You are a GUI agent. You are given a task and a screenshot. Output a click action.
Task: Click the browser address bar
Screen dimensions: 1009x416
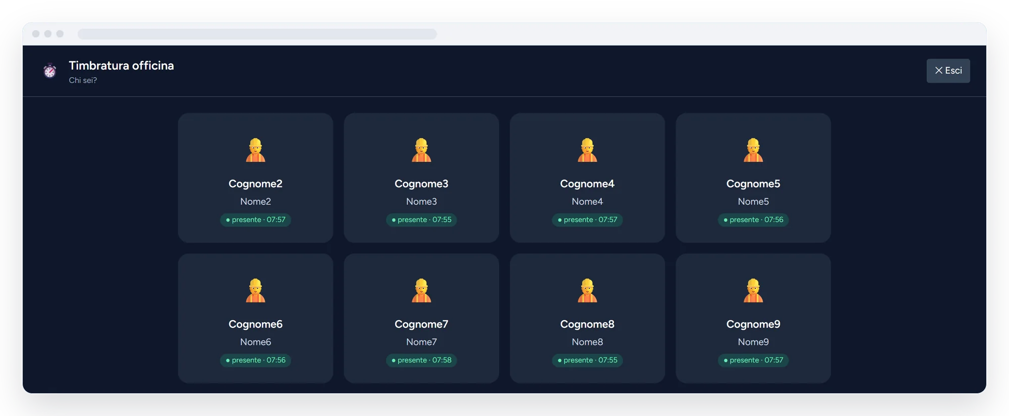(x=257, y=34)
